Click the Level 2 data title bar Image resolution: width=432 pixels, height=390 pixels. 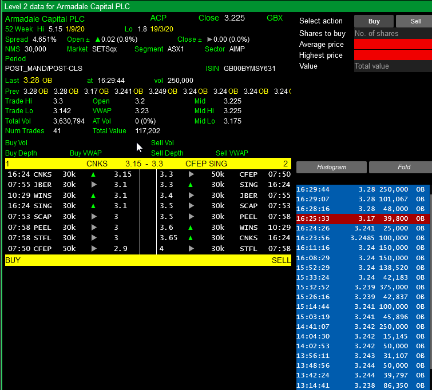tap(216, 6)
